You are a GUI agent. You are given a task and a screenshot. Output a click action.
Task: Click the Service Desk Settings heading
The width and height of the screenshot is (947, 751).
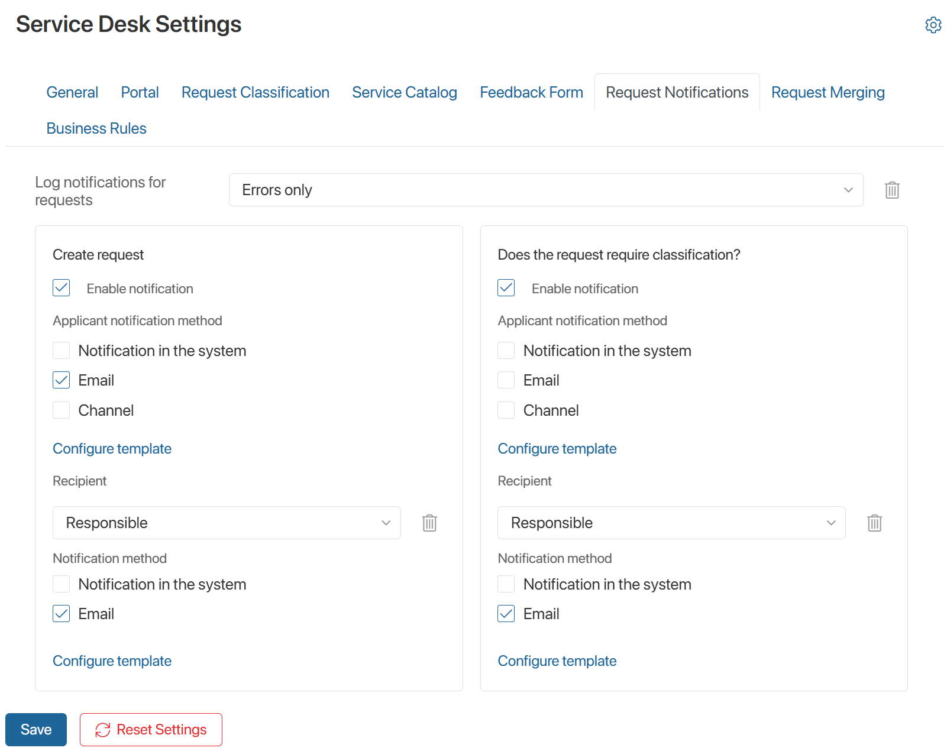pos(128,24)
